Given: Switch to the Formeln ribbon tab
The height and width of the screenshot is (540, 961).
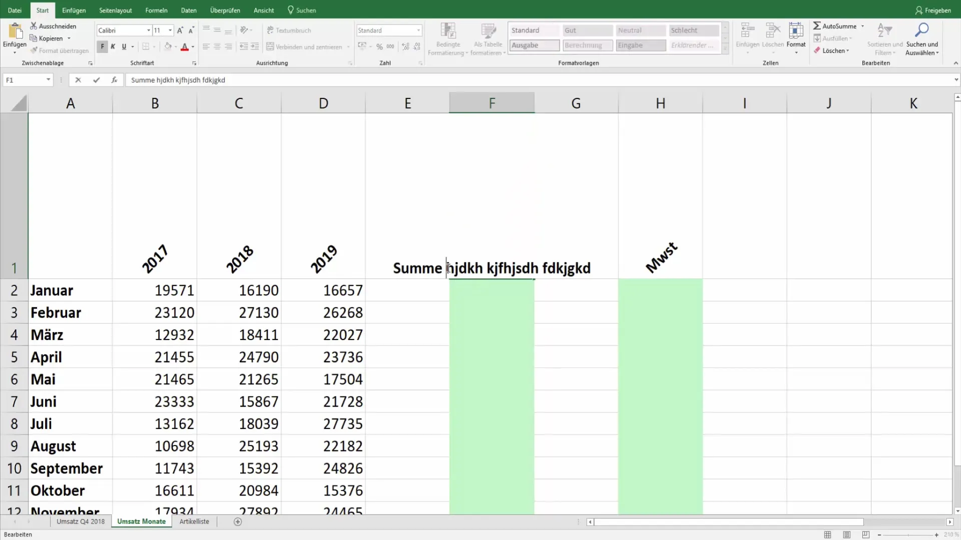Looking at the screenshot, I should 156,10.
